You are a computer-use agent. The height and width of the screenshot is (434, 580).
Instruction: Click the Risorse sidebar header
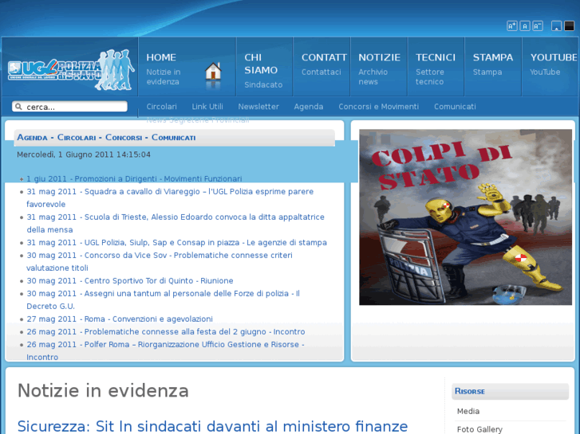point(510,391)
